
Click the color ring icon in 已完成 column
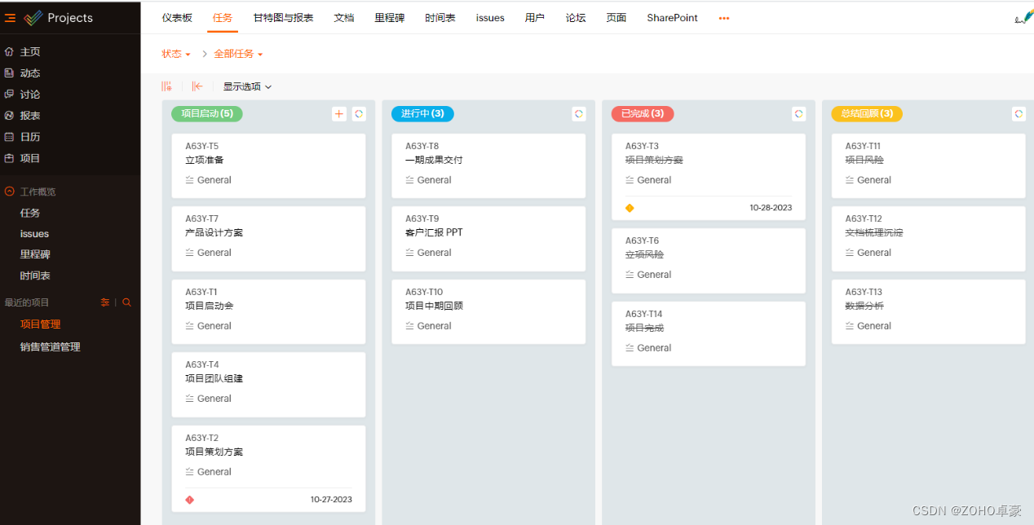(x=799, y=114)
